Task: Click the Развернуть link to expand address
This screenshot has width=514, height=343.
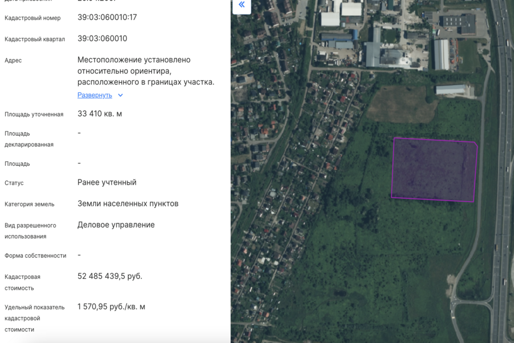Action: [x=95, y=95]
